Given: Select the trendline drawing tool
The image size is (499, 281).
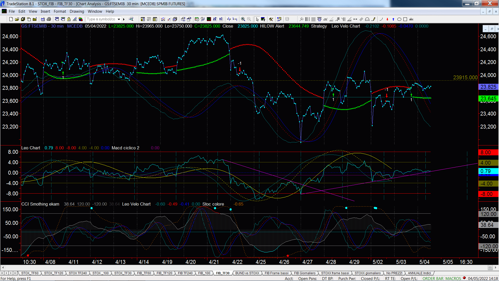Looking at the screenshot, I should pos(301,19).
